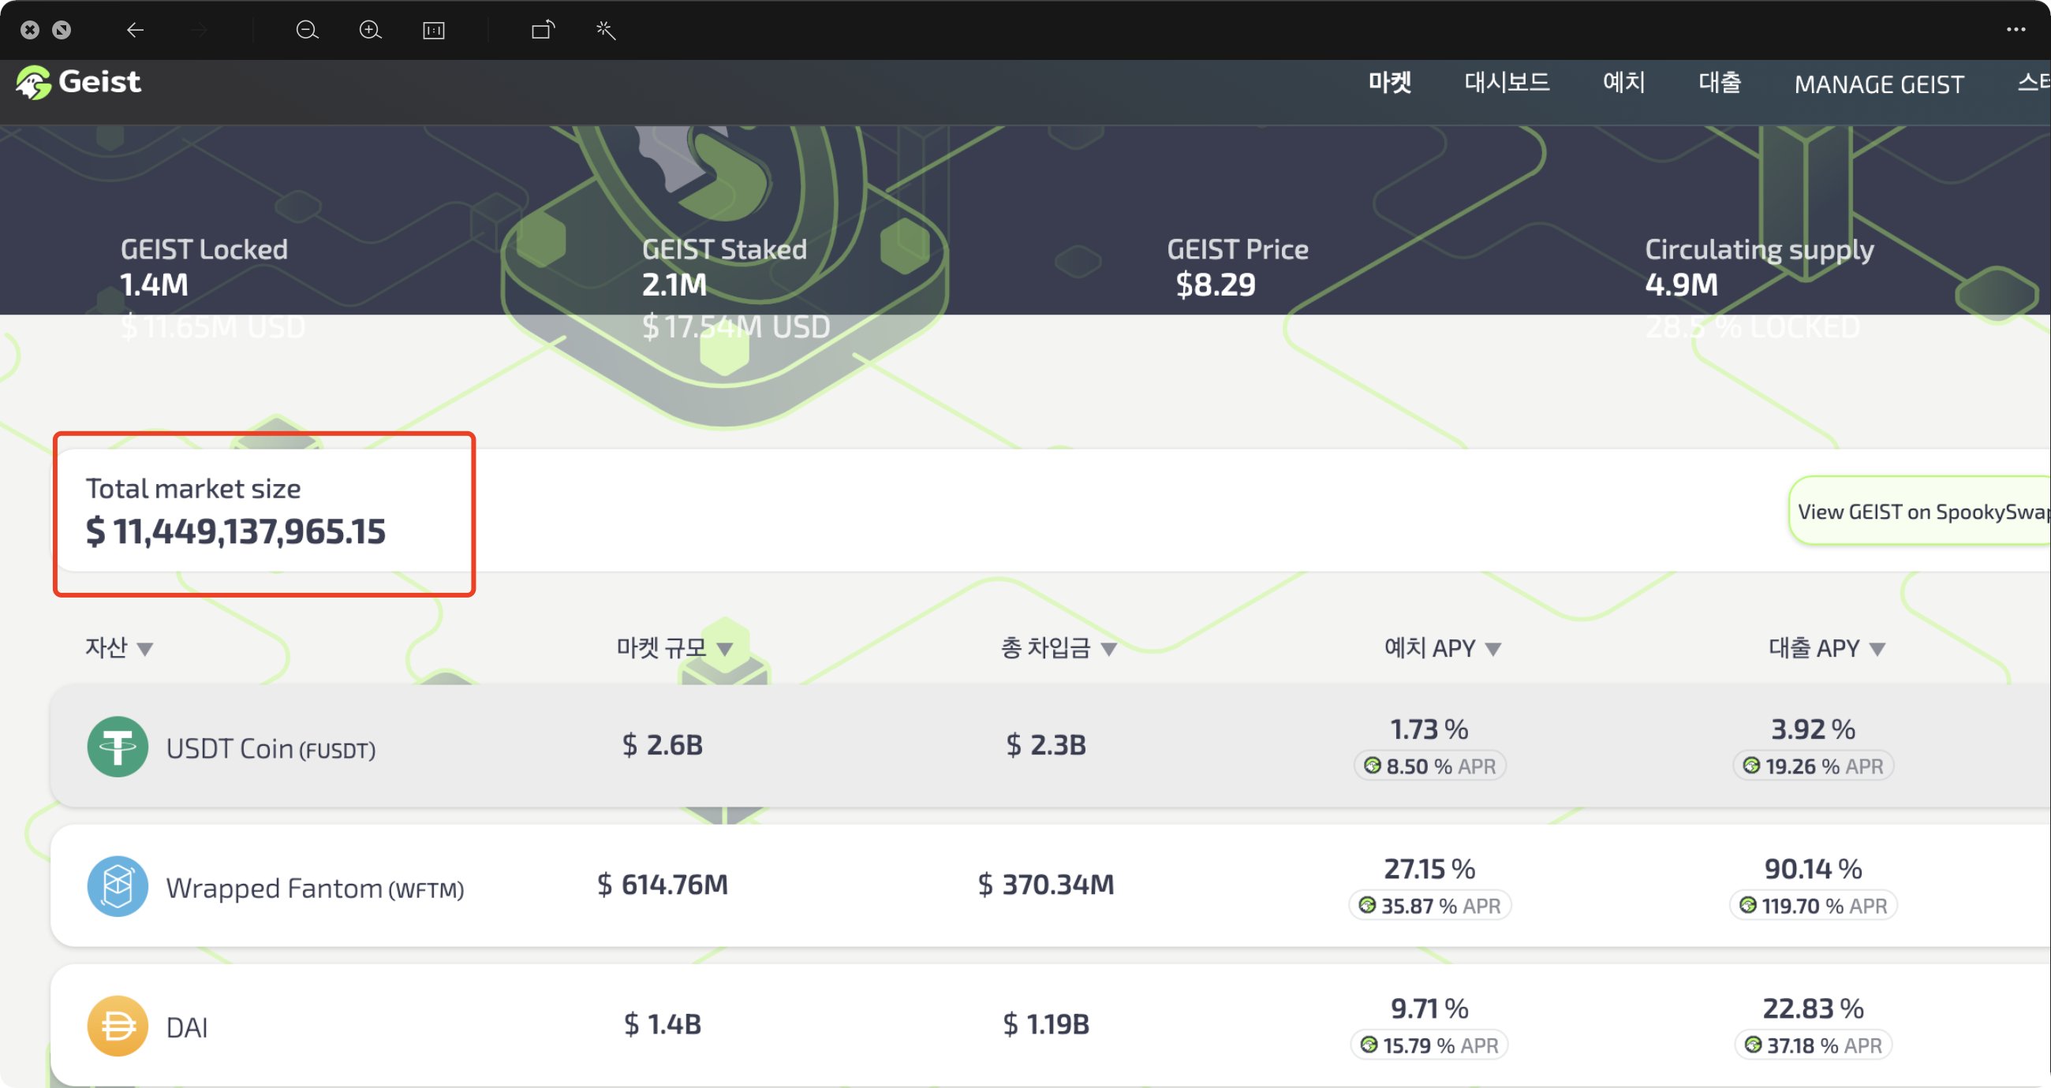Zoom in using magnifier plus icon

click(x=370, y=30)
